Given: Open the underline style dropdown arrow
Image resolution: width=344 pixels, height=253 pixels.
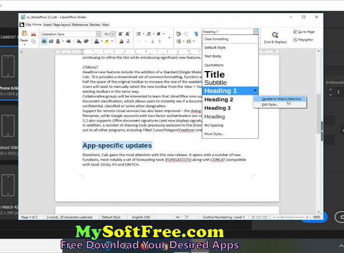Looking at the screenshot, I should tap(63, 41).
